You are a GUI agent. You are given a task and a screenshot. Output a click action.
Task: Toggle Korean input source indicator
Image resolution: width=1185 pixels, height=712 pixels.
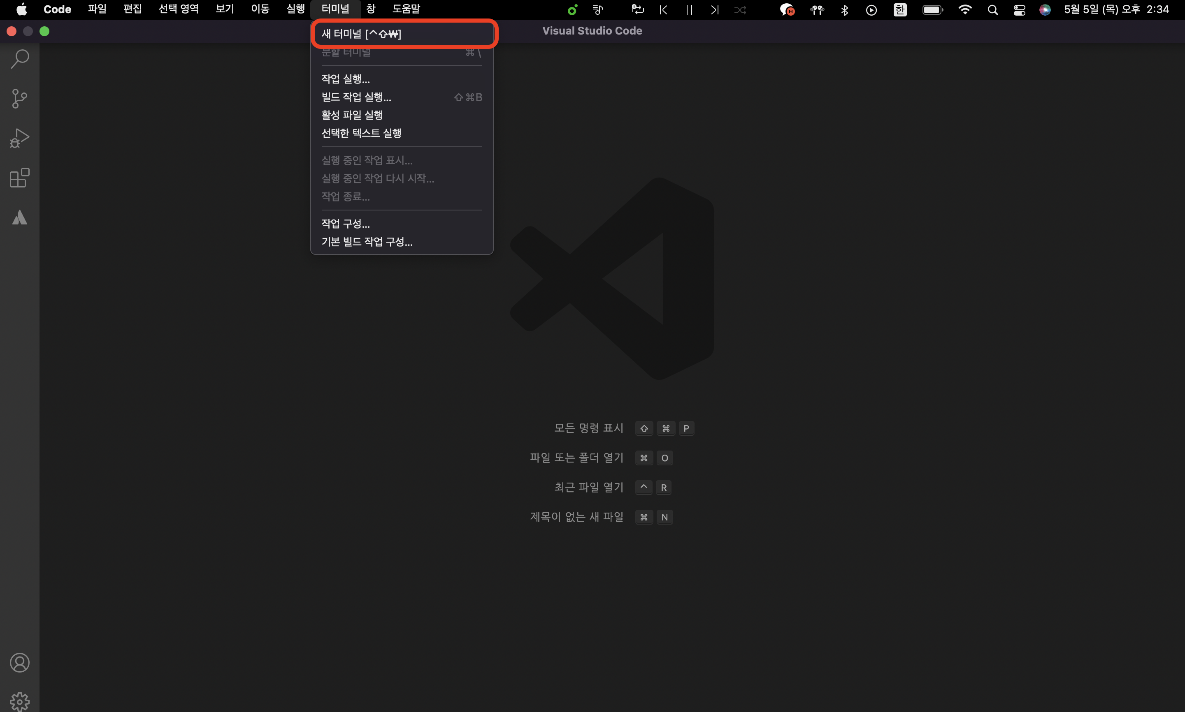point(900,9)
